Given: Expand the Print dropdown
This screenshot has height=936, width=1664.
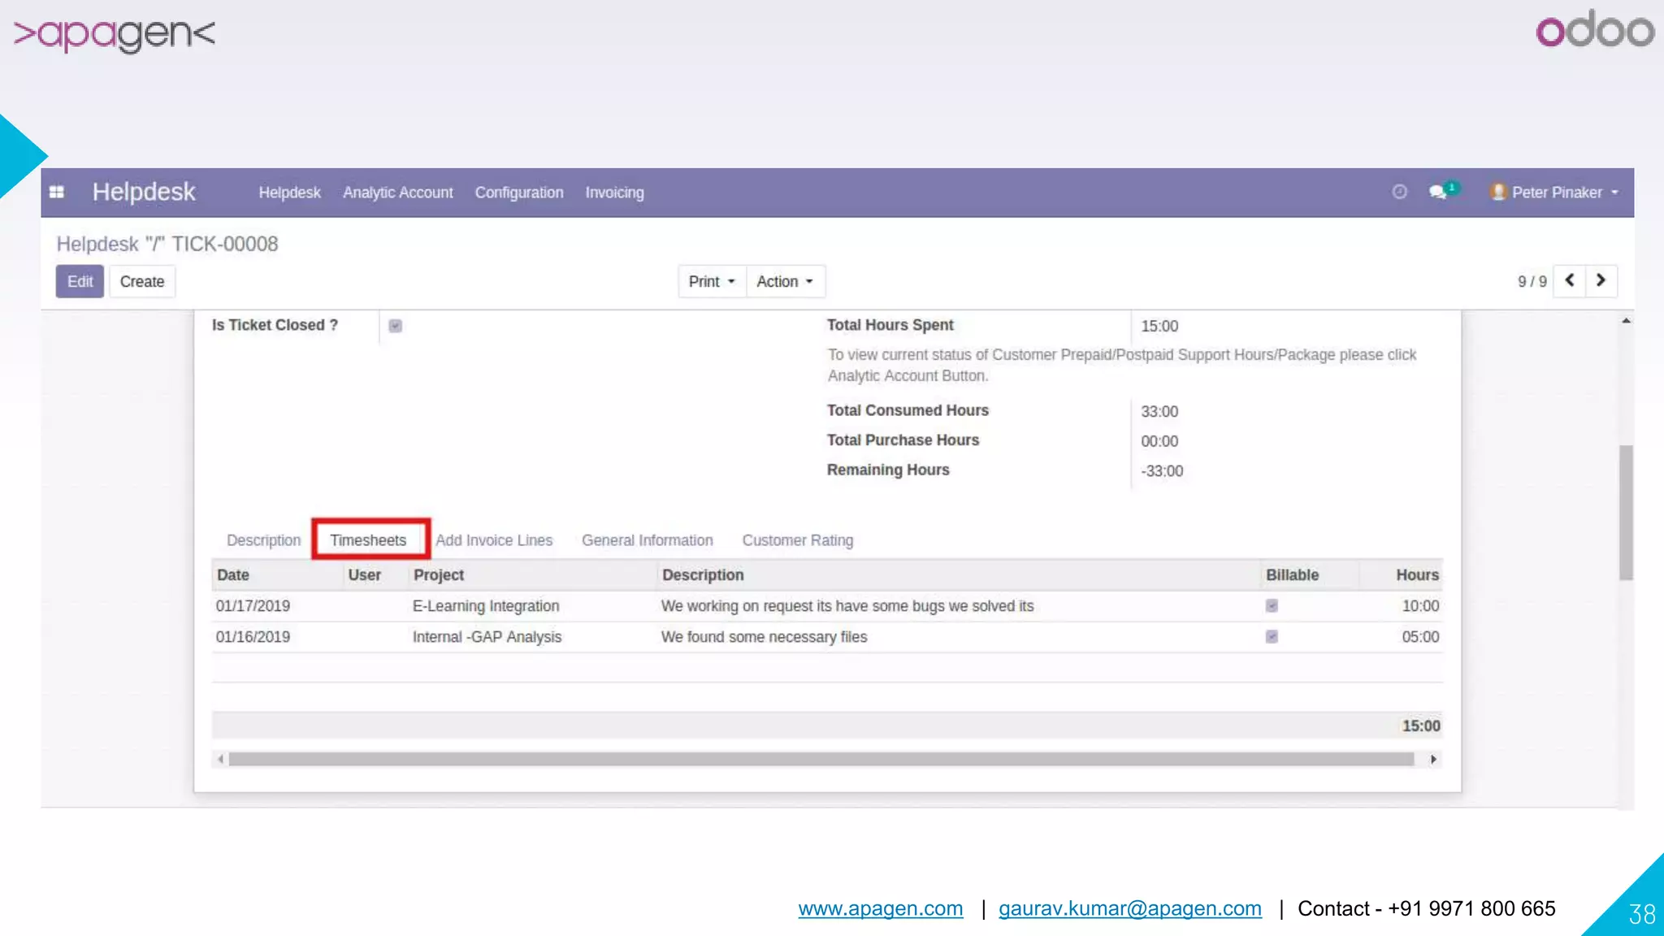Looking at the screenshot, I should coord(712,281).
